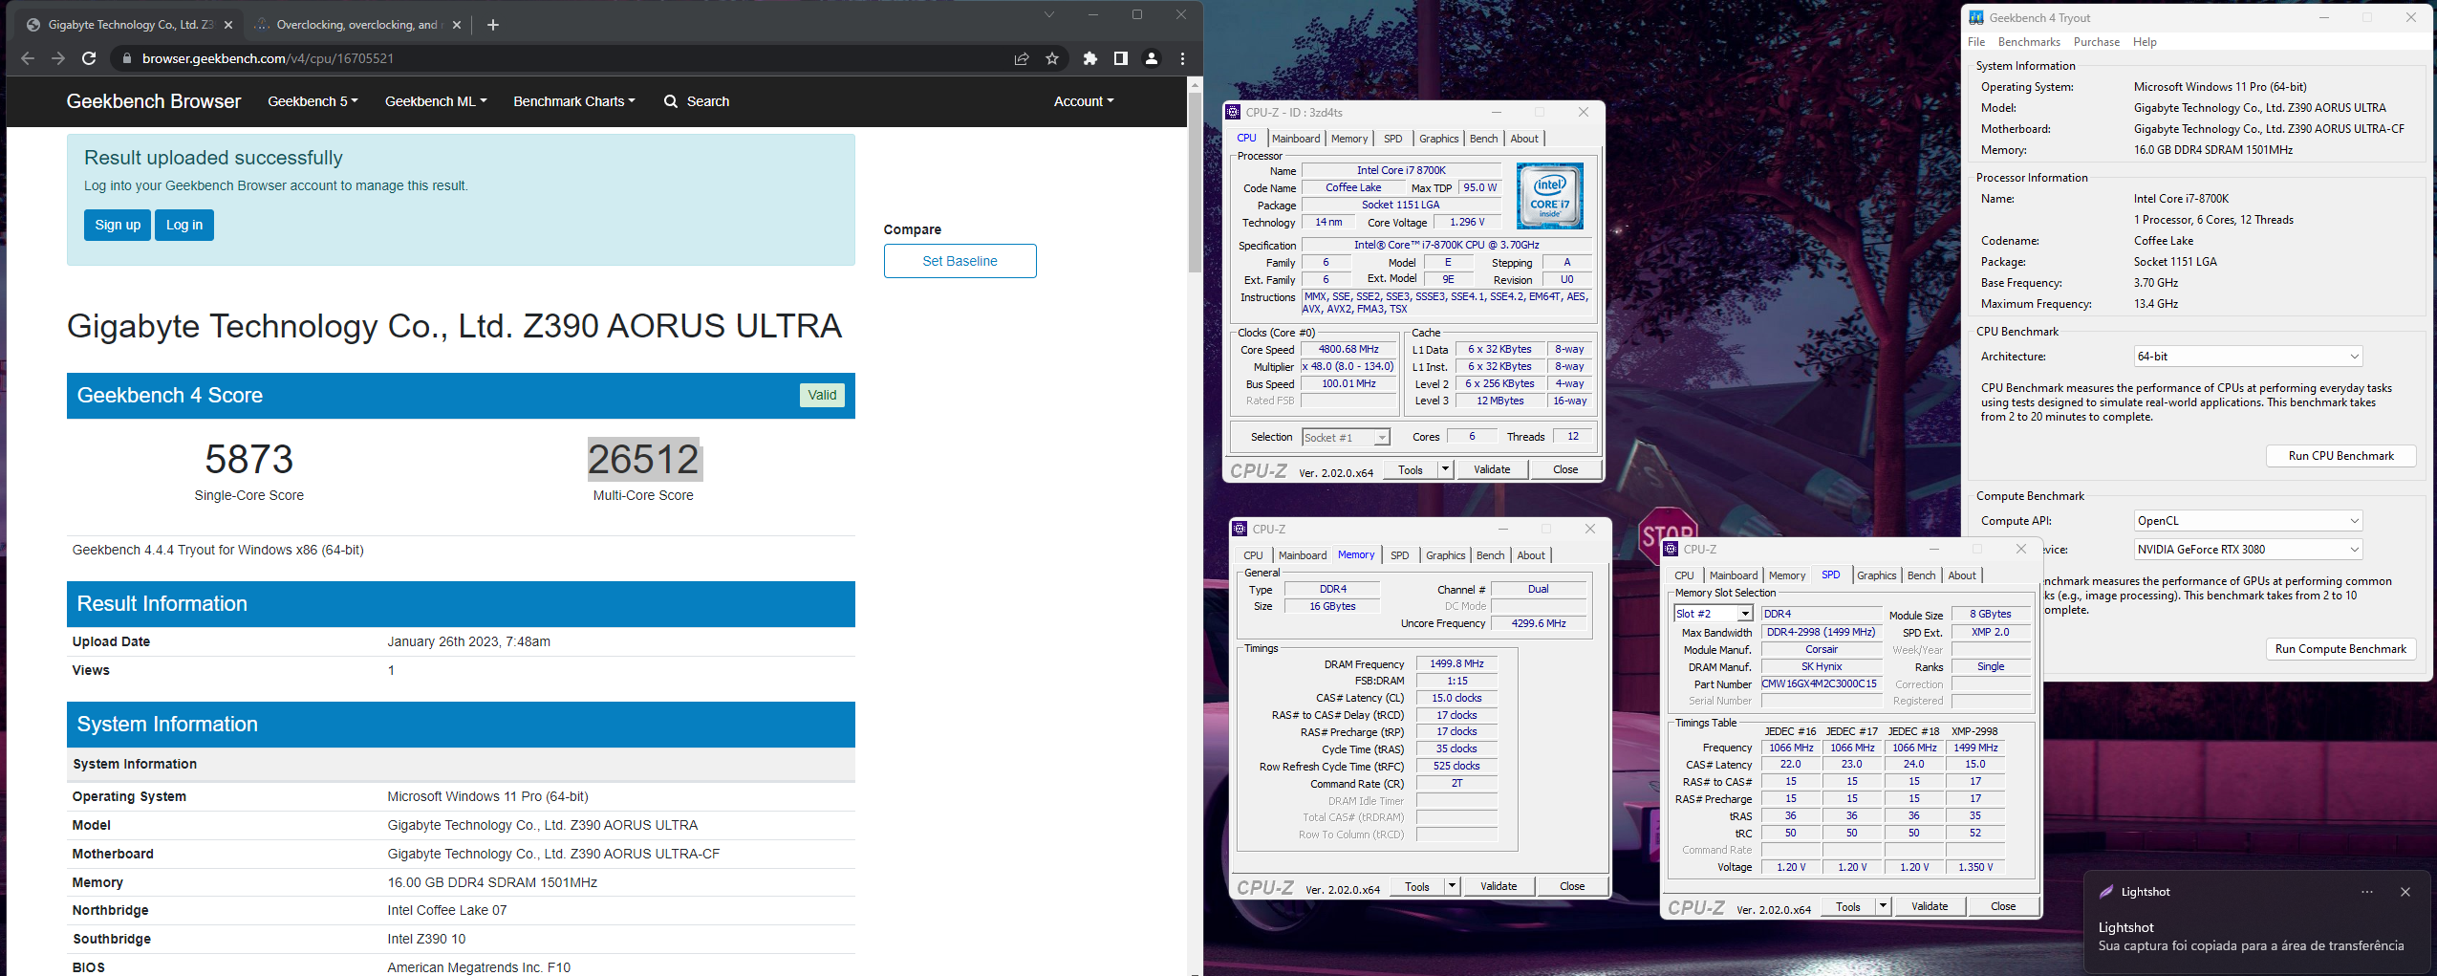This screenshot has height=976, width=2437.
Task: Open Tools arrow in CPU-Z processor window
Action: pos(1445,469)
